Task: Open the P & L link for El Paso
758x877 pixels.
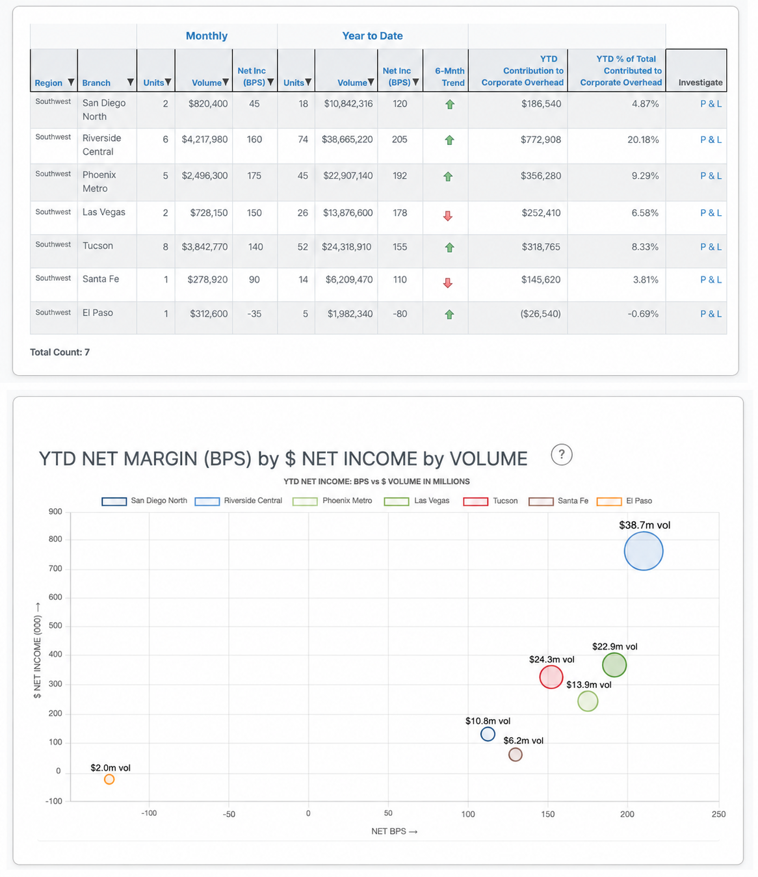Action: (x=711, y=313)
